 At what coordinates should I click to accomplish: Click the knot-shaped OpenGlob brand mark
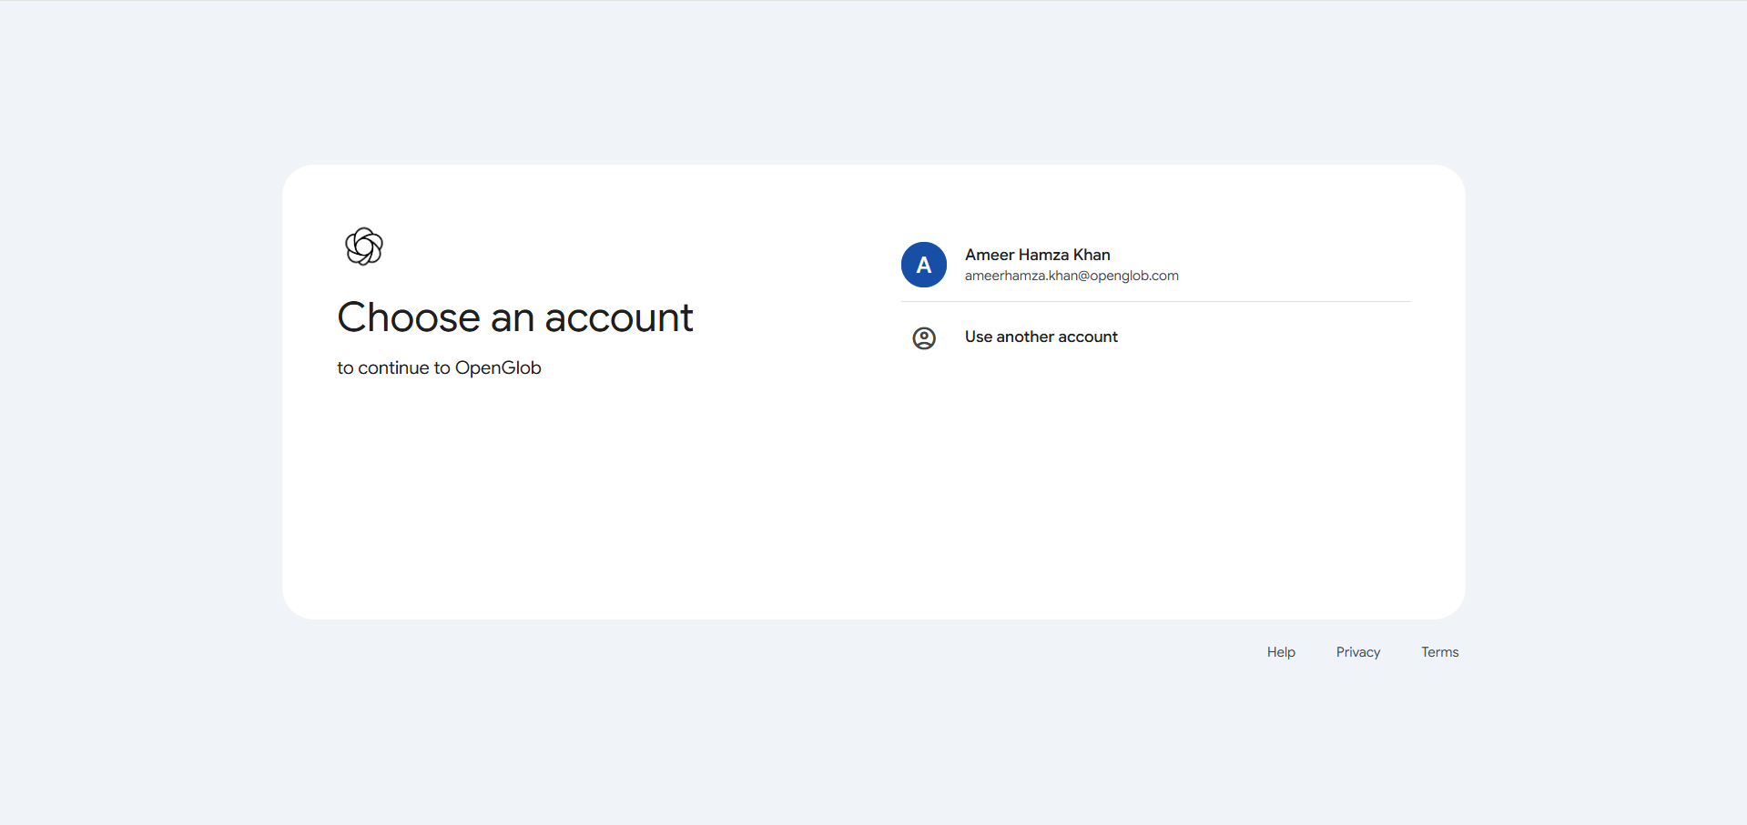pyautogui.click(x=363, y=246)
